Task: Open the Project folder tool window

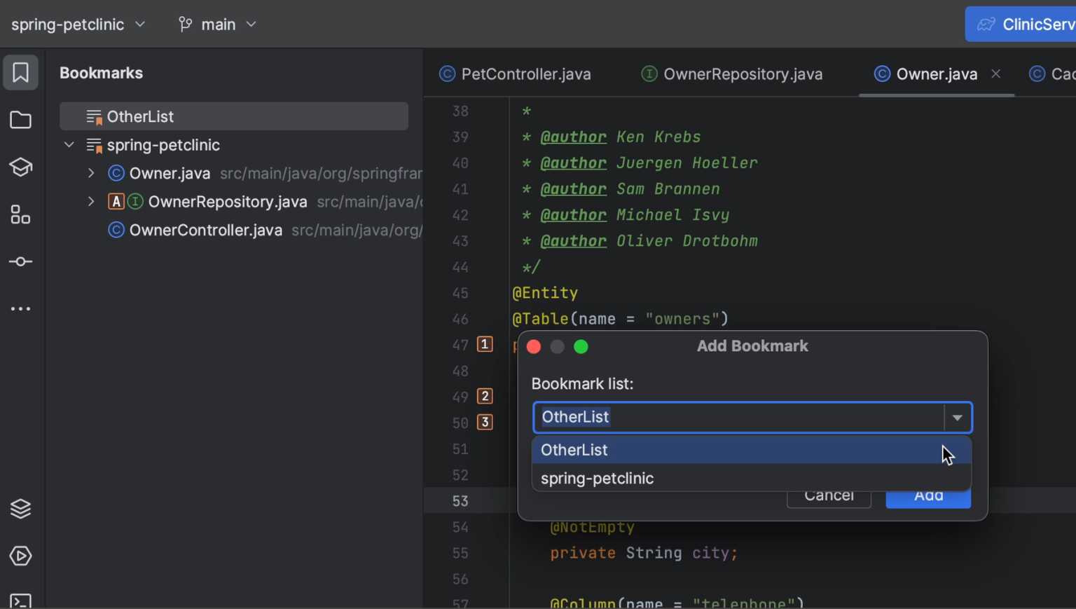Action: click(20, 120)
